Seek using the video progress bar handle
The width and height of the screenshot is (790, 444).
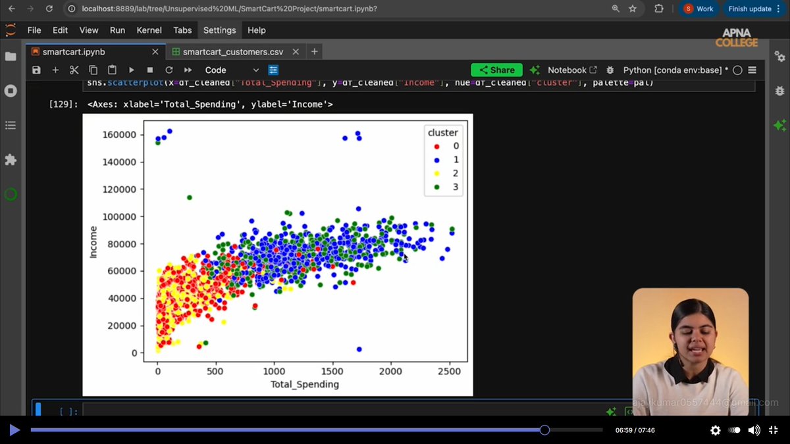coord(544,430)
